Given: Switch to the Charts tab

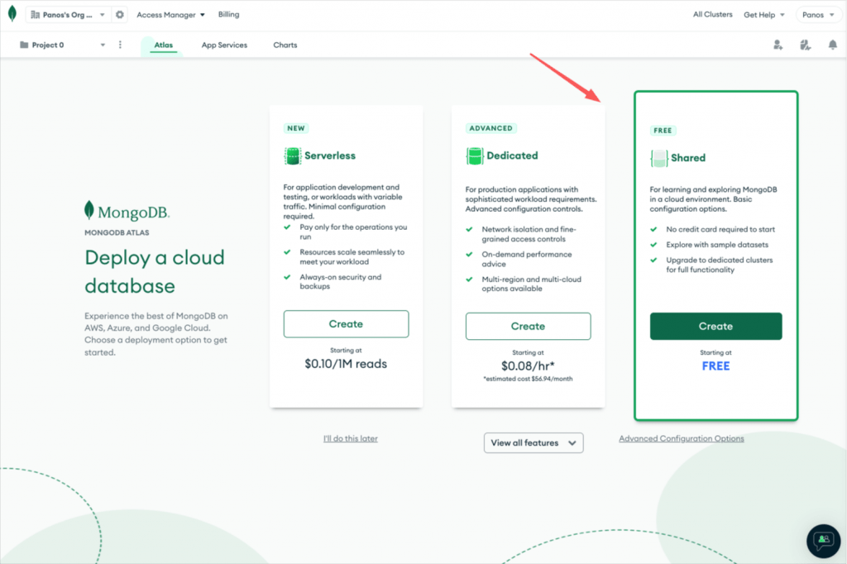Looking at the screenshot, I should [x=285, y=45].
